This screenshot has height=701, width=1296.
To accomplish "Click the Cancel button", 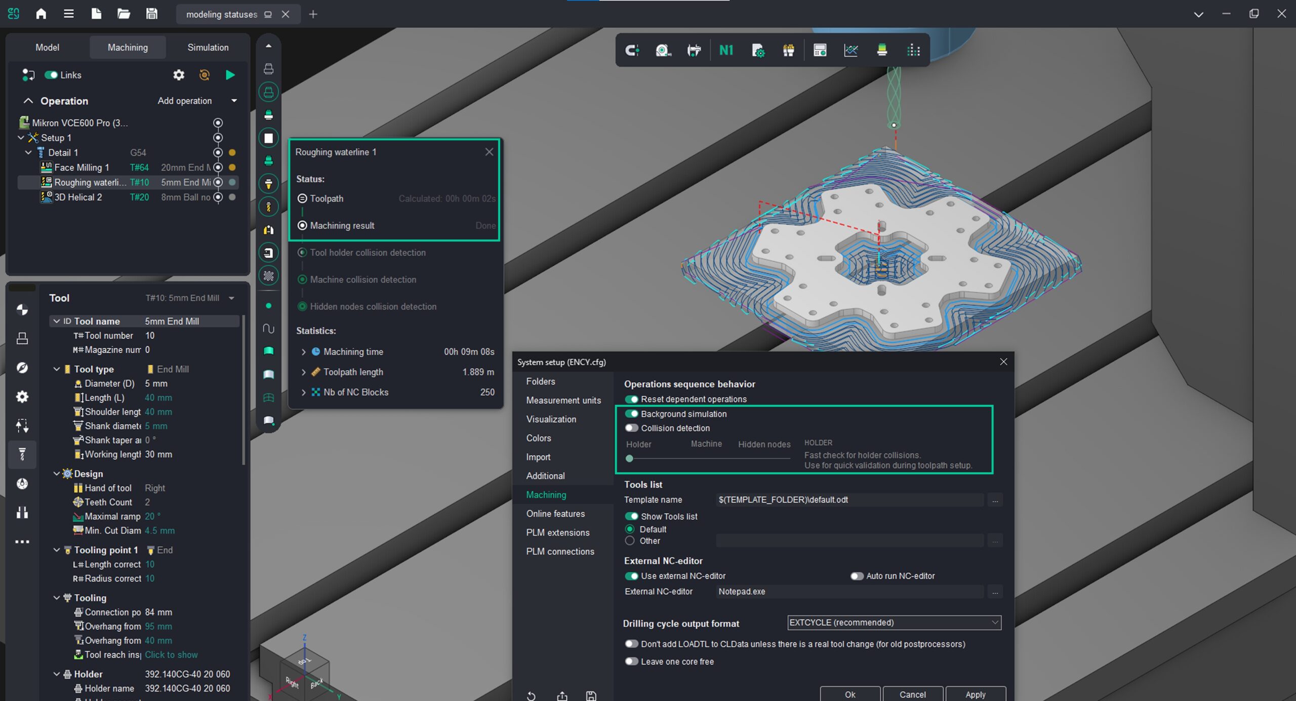I will point(912,694).
